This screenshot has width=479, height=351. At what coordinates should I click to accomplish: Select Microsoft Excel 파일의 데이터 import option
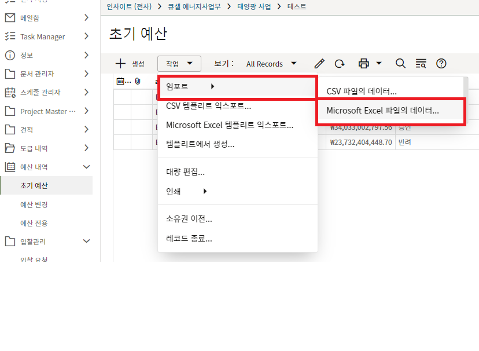382,110
